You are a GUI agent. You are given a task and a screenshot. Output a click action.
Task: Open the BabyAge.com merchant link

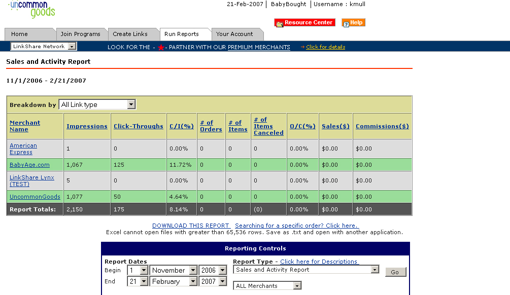tap(29, 165)
